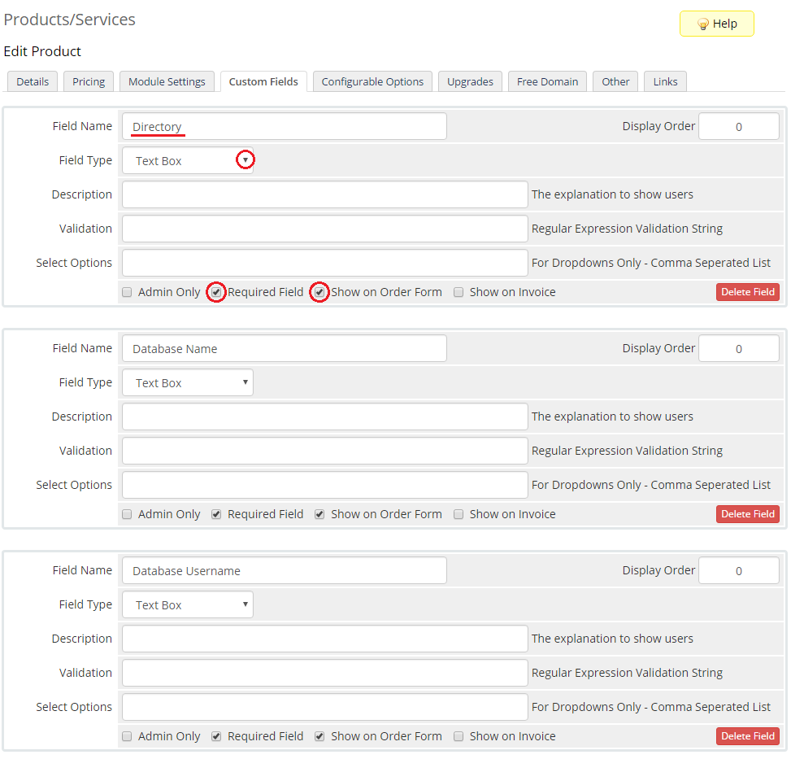Switch to the Module Settings tab

pos(167,81)
